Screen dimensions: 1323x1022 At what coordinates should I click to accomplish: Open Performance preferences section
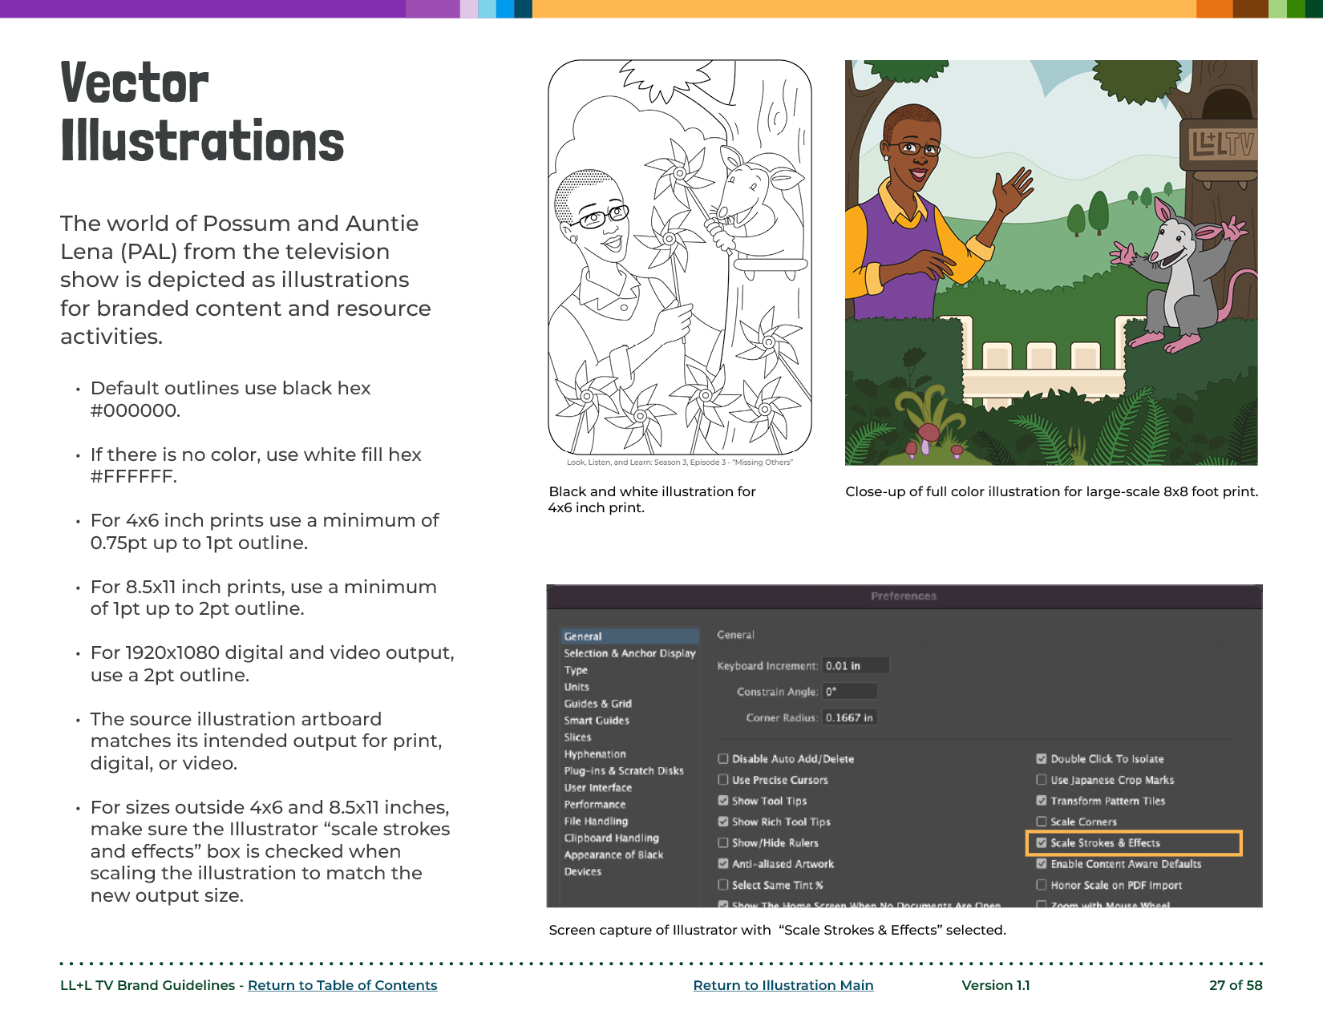594,805
